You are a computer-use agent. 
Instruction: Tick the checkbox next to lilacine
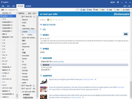(x=21, y=20)
